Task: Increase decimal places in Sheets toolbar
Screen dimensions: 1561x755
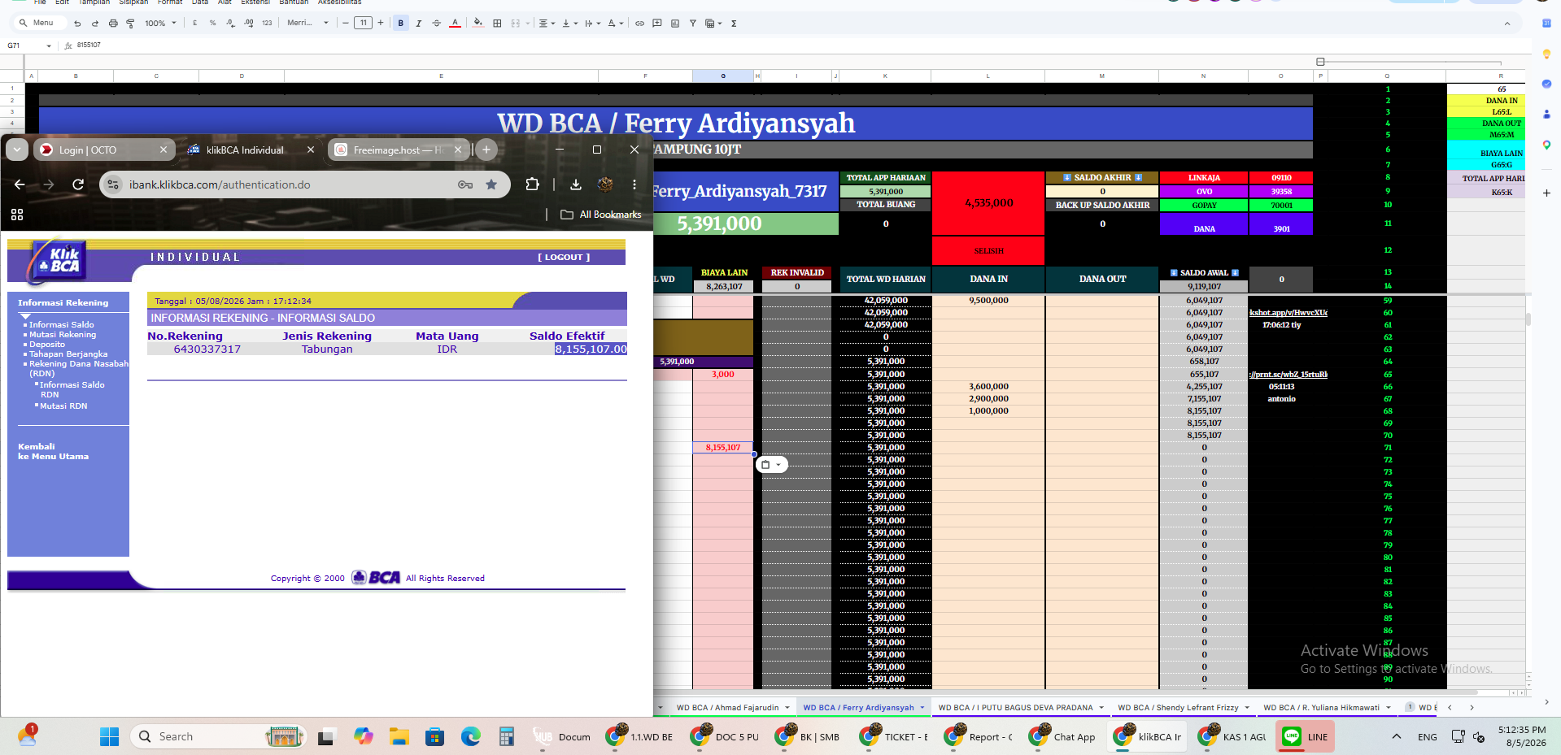Action: (249, 24)
